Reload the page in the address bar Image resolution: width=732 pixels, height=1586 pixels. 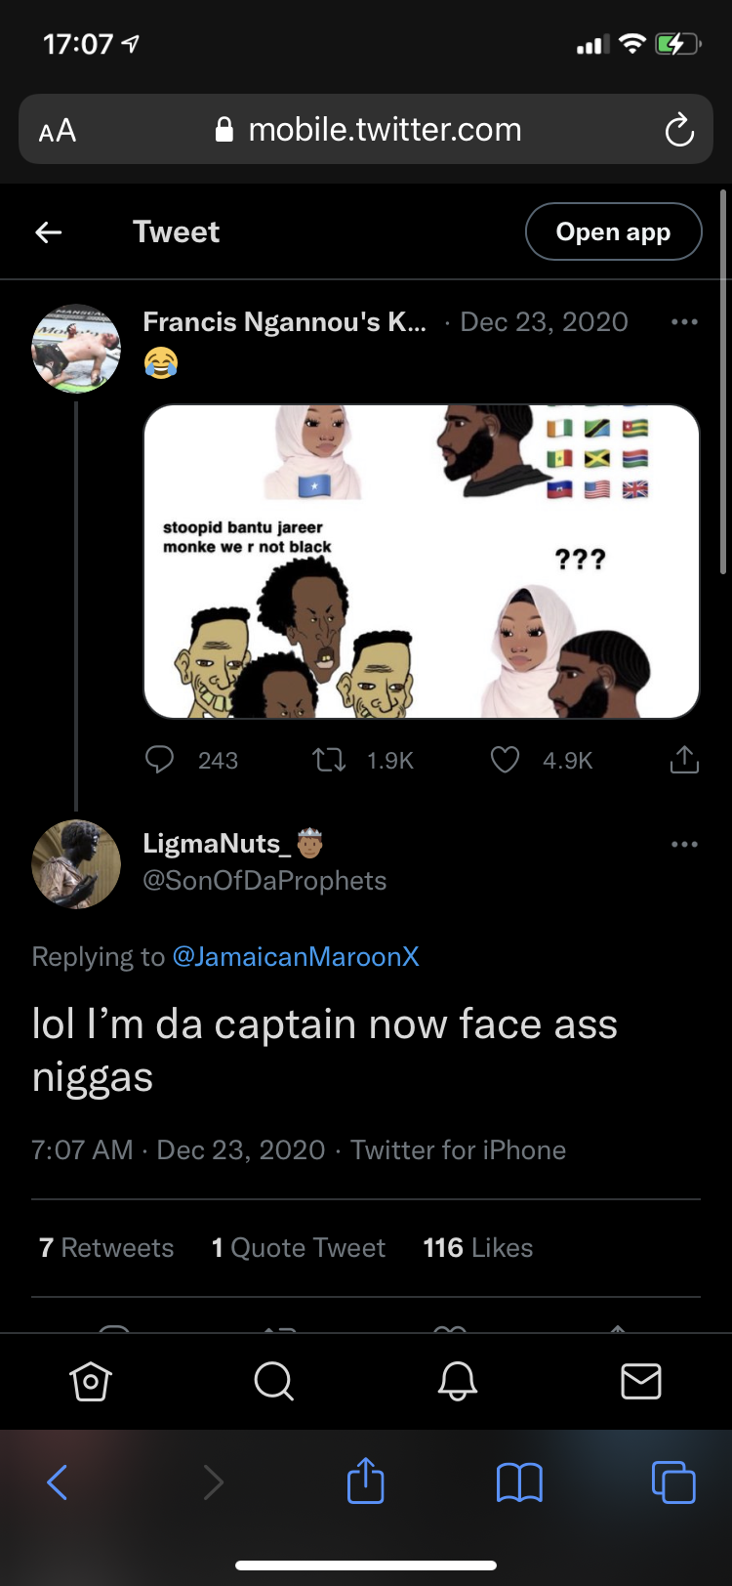click(x=678, y=130)
